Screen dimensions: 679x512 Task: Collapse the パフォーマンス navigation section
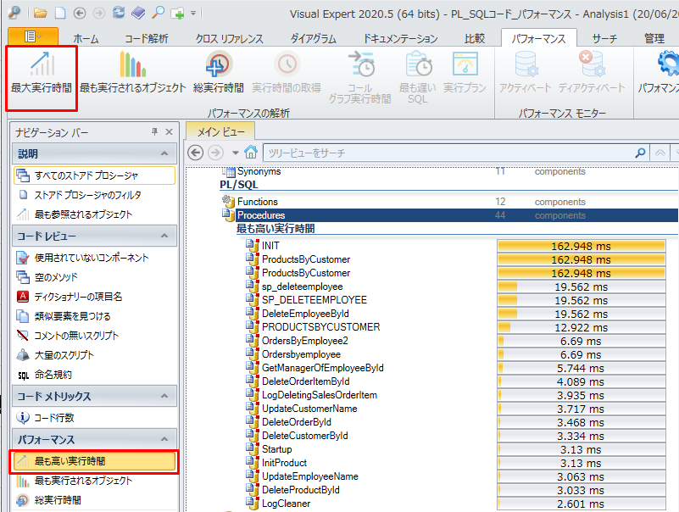point(164,439)
